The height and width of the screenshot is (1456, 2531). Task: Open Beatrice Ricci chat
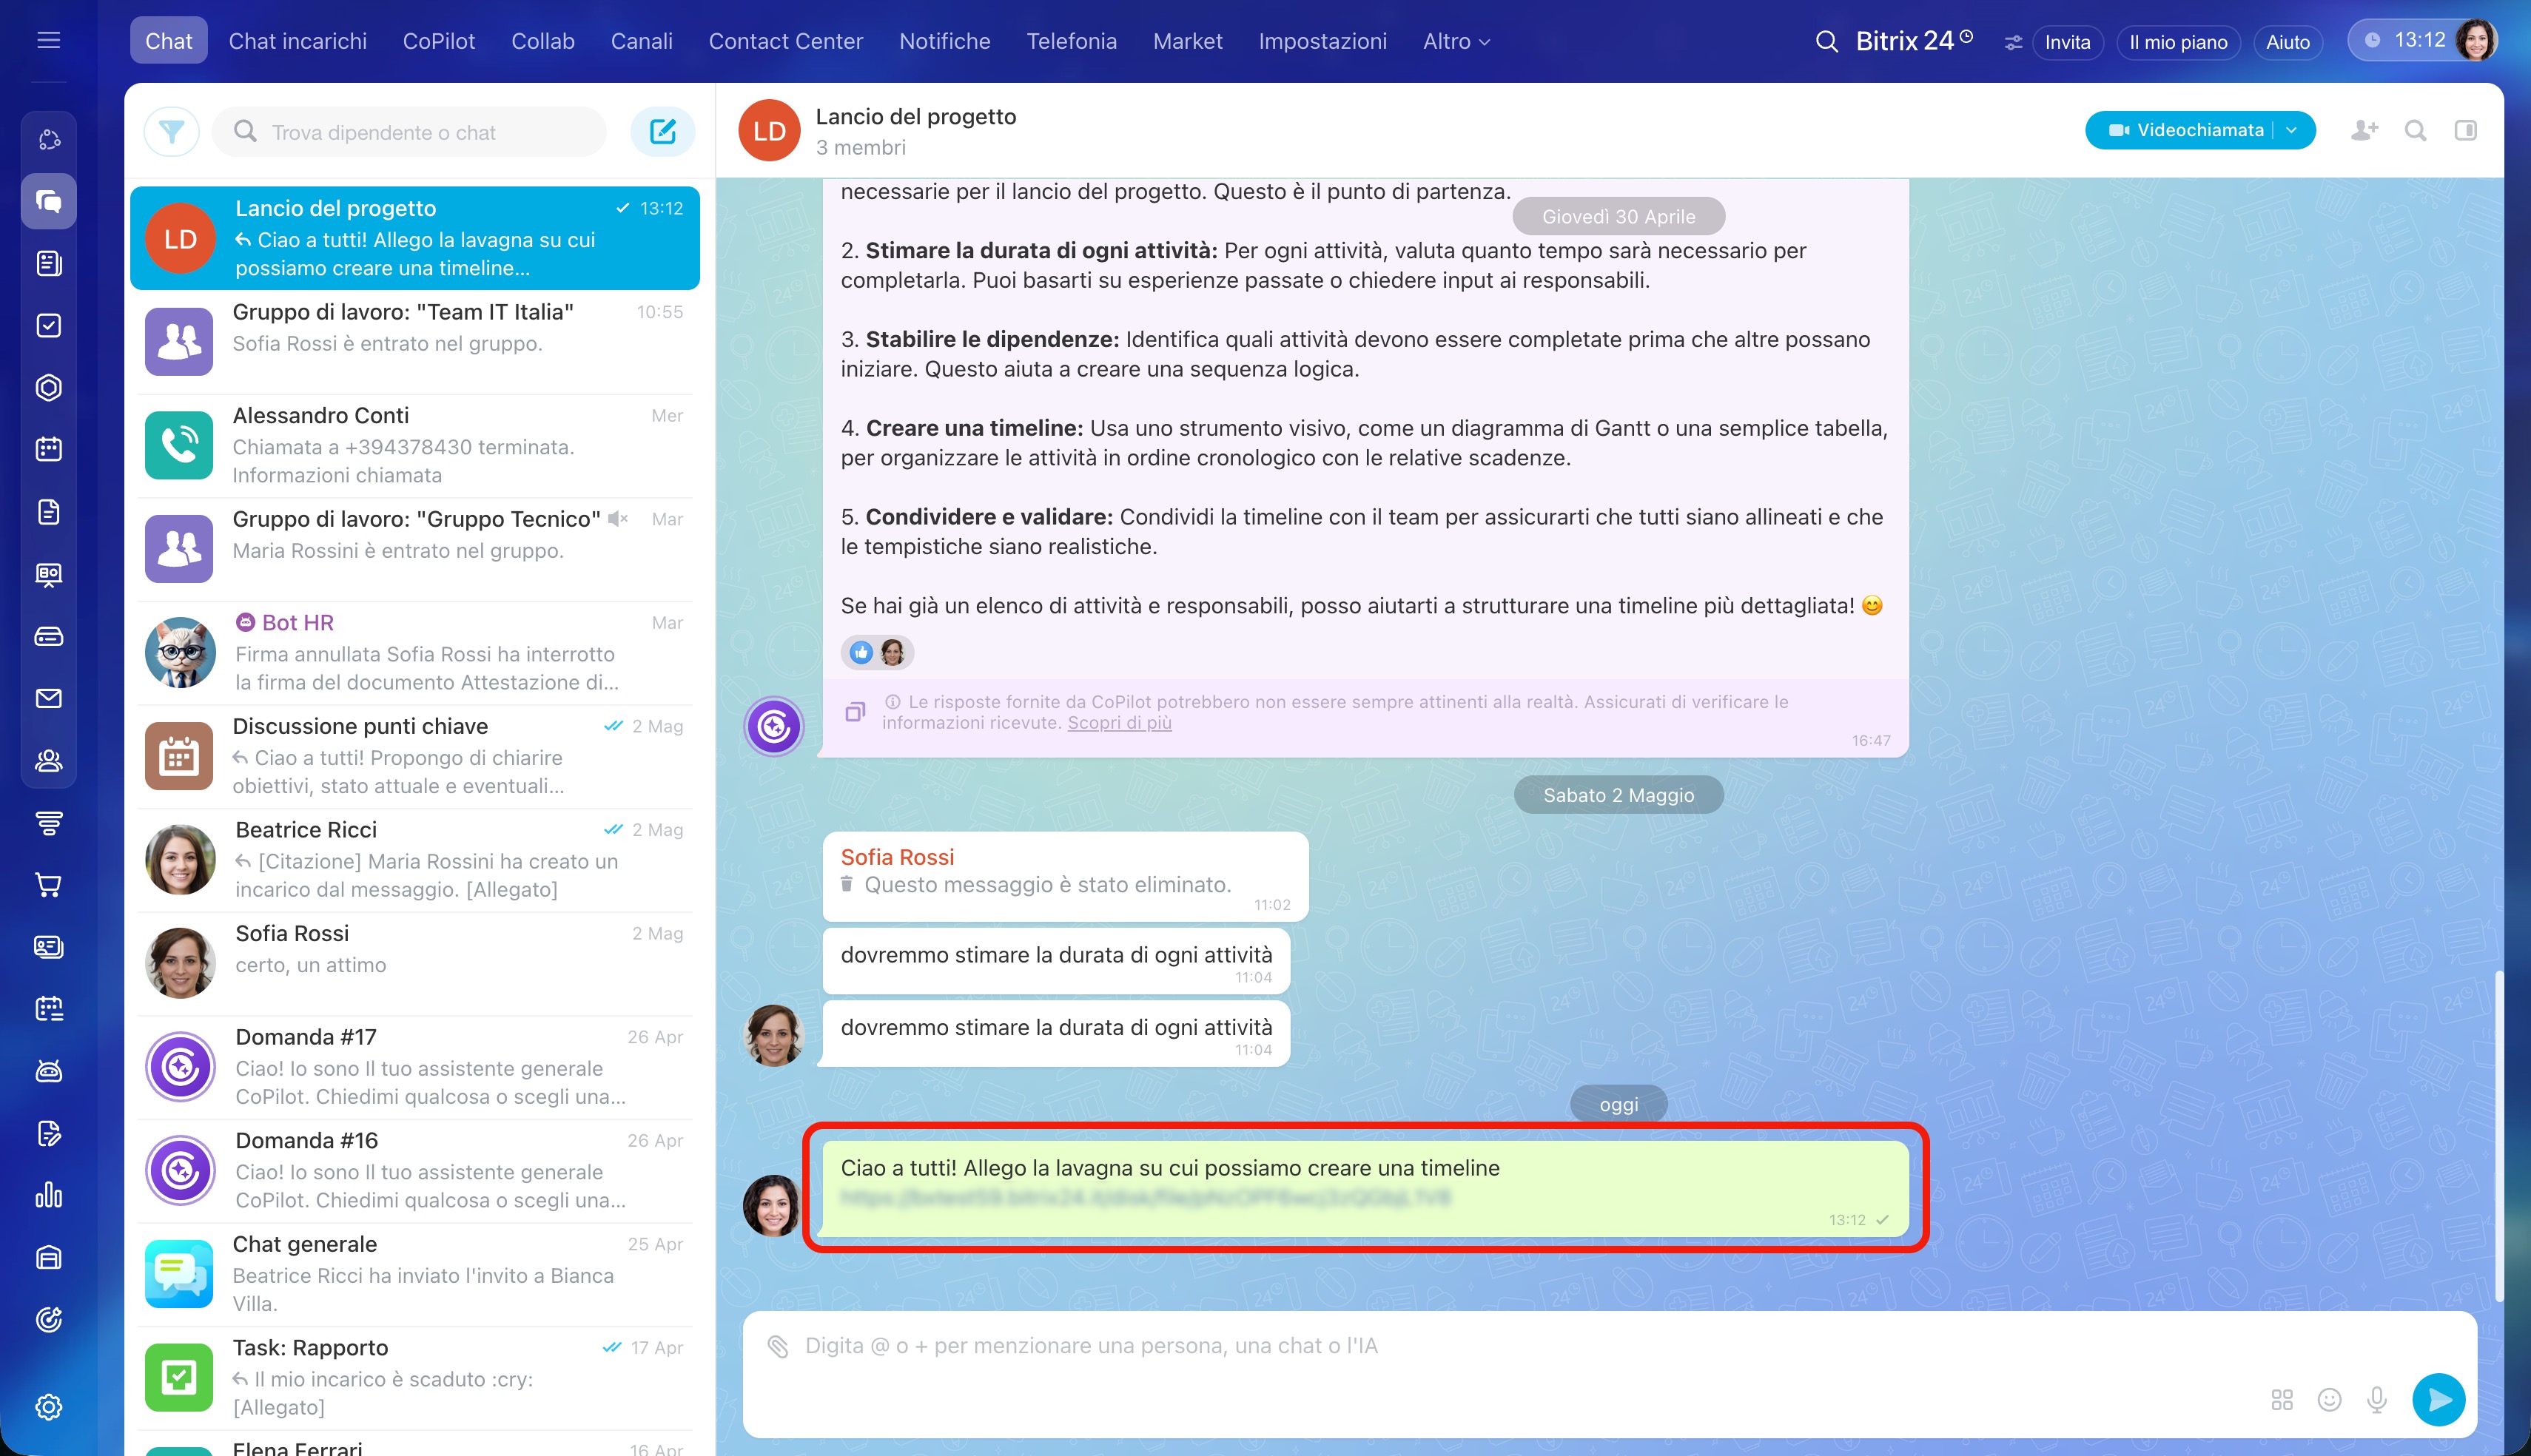pos(415,859)
